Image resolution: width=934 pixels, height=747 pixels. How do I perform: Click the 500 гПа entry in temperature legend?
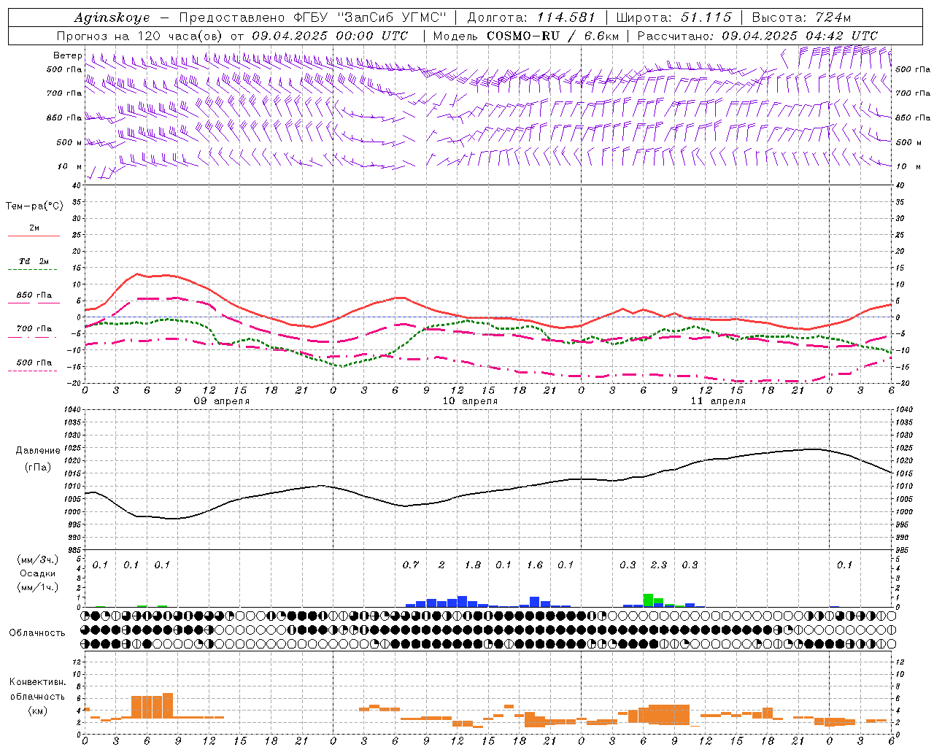click(34, 363)
